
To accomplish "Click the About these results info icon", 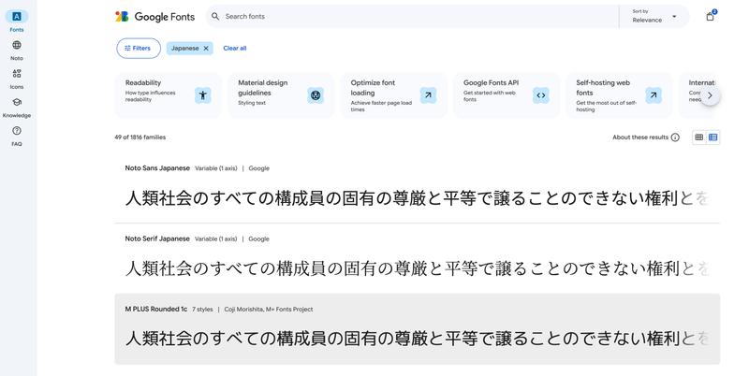I will point(675,137).
